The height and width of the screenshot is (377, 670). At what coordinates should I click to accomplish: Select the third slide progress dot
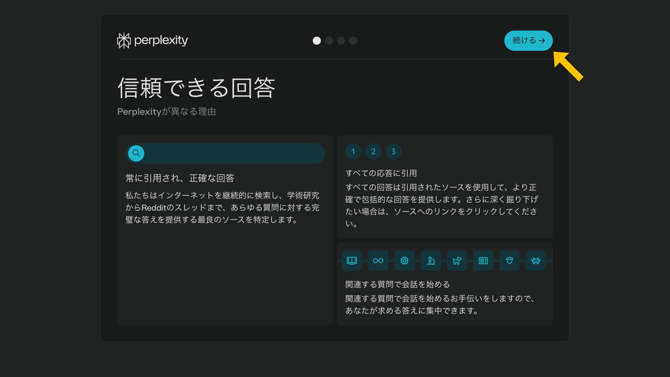coord(341,41)
